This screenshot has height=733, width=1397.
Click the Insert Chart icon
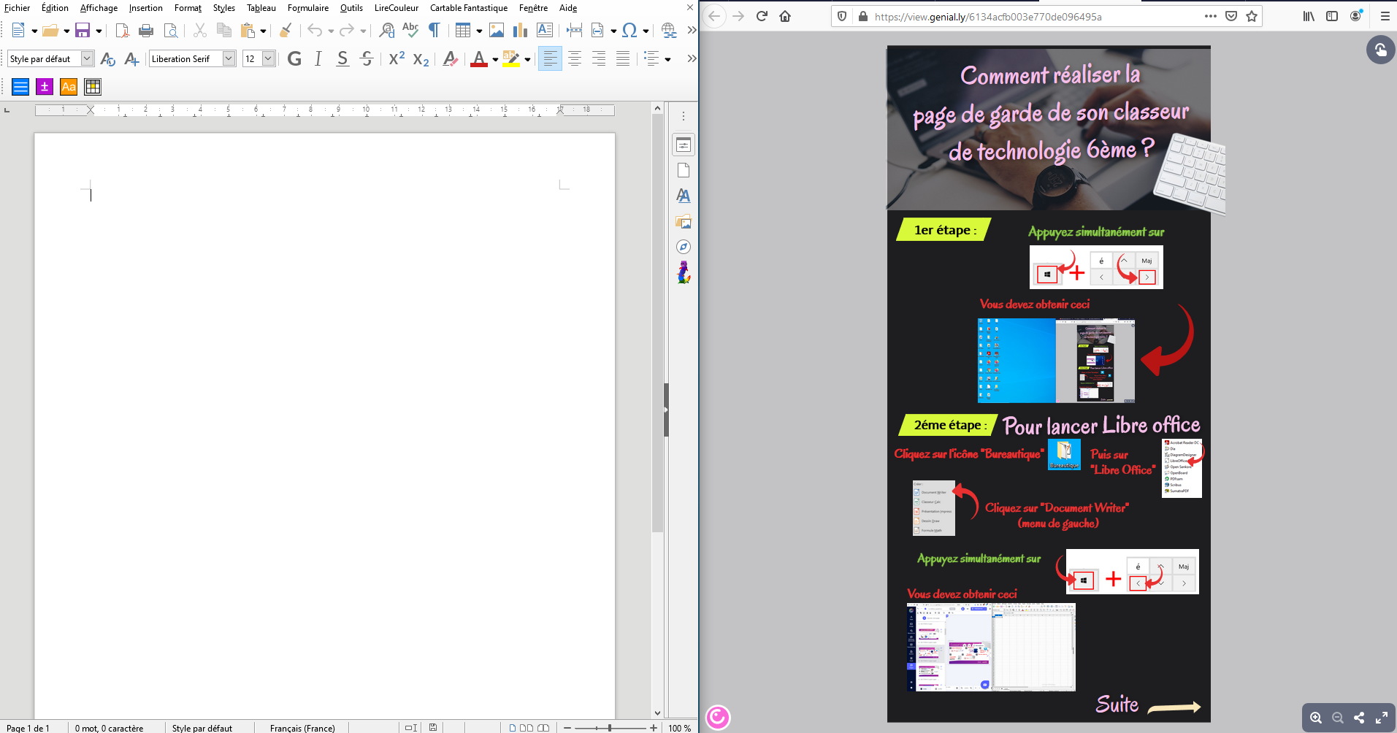(x=520, y=30)
